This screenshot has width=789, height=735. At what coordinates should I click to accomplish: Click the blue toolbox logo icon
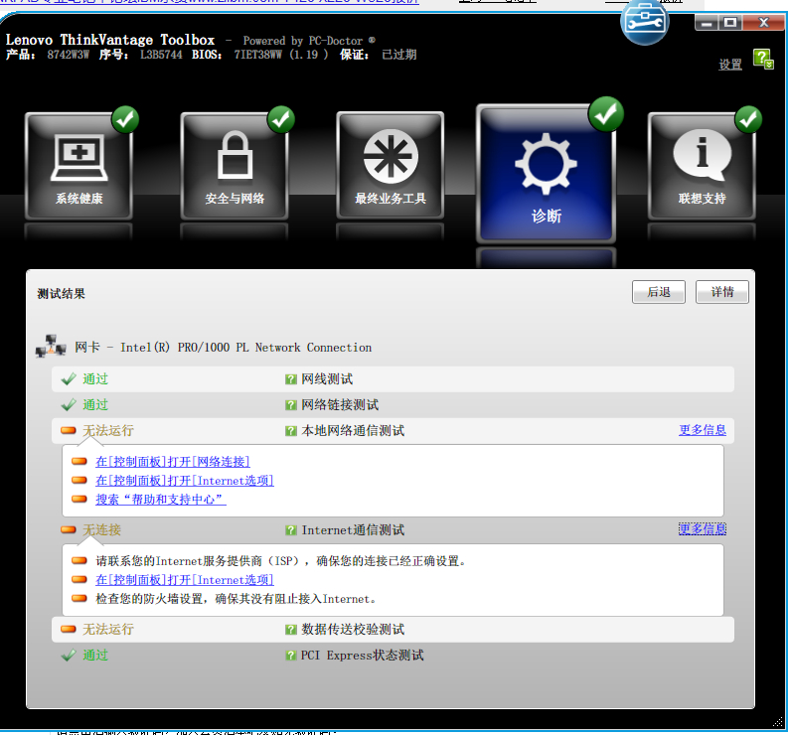click(x=645, y=21)
